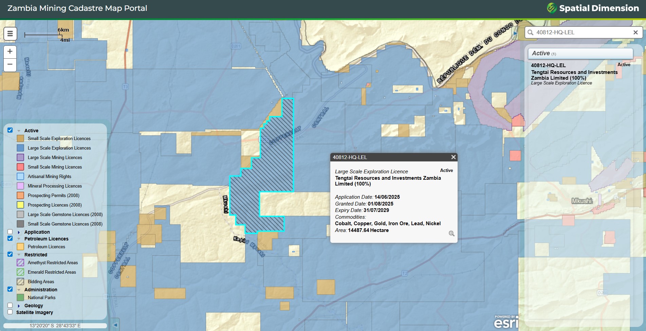Image resolution: width=646 pixels, height=331 pixels.
Task: Enable the Application layer checkbox
Action: (x=10, y=232)
